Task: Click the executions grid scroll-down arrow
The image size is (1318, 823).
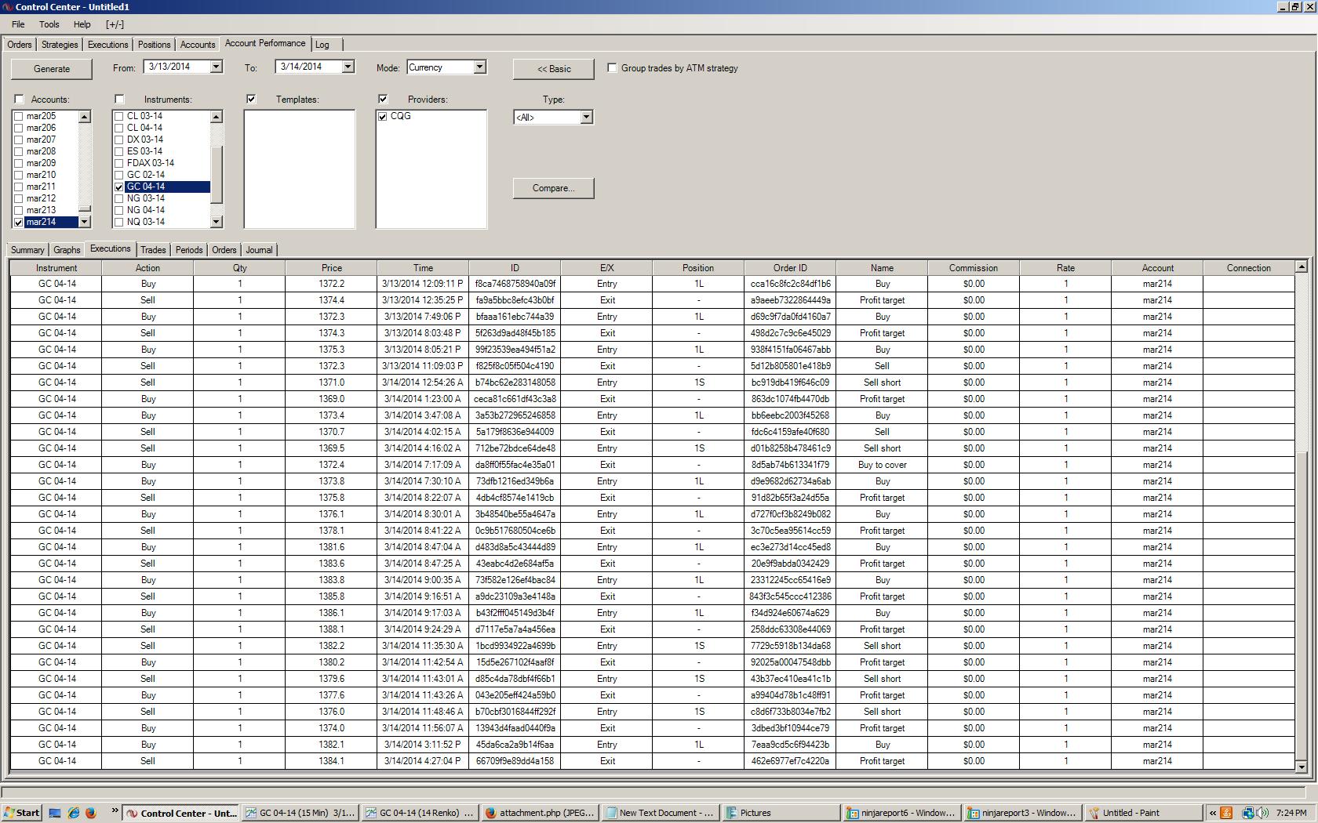Action: coord(1302,767)
